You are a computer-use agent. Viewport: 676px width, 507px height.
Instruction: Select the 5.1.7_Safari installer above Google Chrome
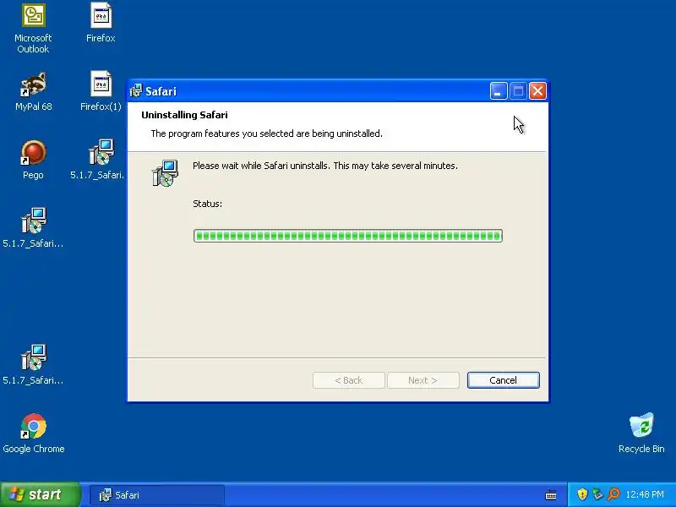(33, 365)
